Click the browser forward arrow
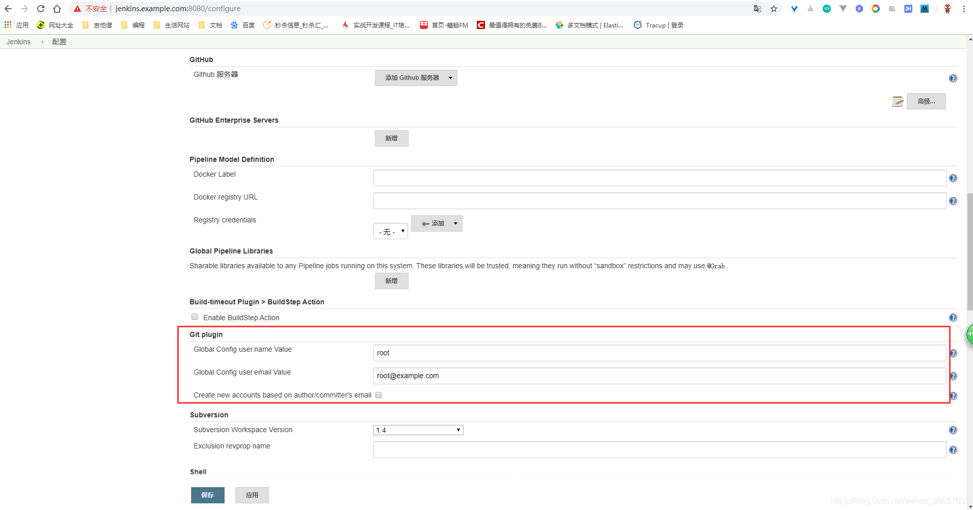 tap(24, 9)
